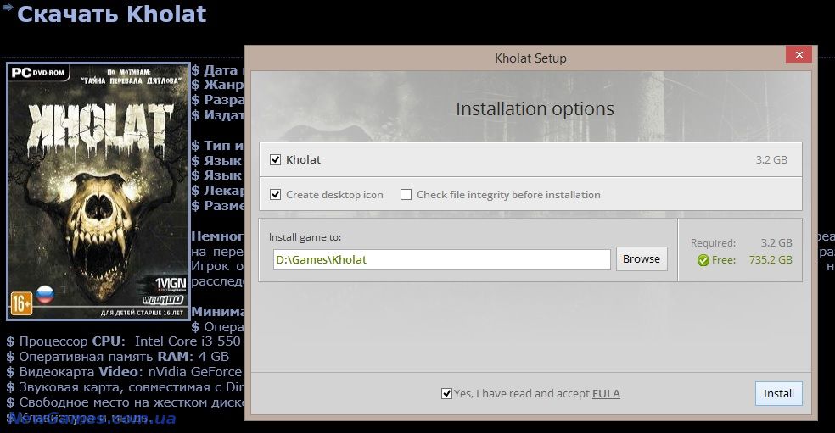Screen dimensions: 835x433
Task: Uncheck the Kholat component checkbox
Action: coord(275,159)
